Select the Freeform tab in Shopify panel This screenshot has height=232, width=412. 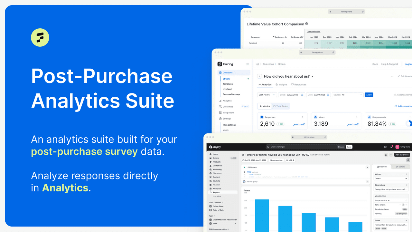click(382, 167)
